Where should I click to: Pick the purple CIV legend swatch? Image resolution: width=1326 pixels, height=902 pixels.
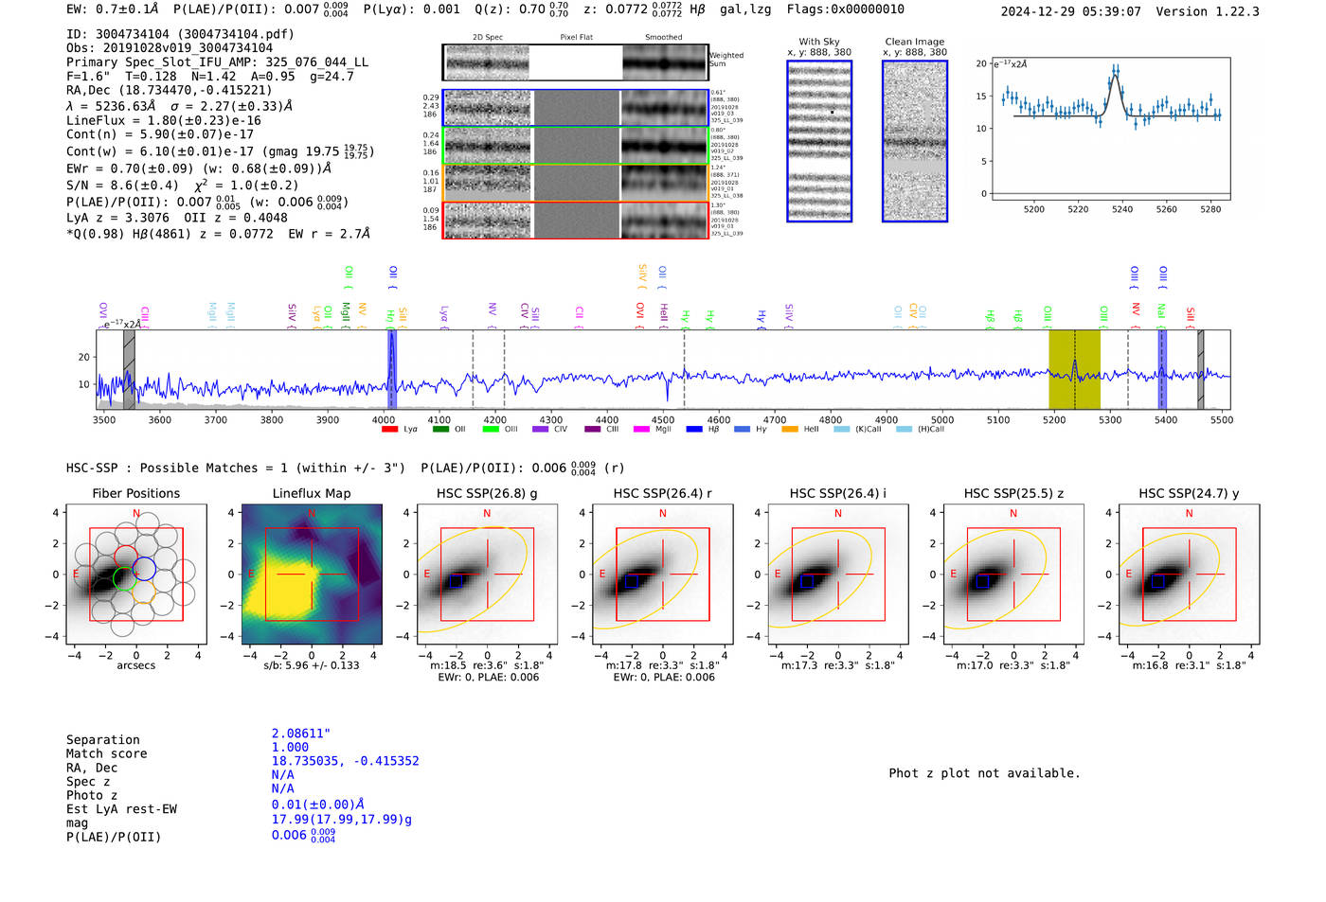click(x=541, y=430)
